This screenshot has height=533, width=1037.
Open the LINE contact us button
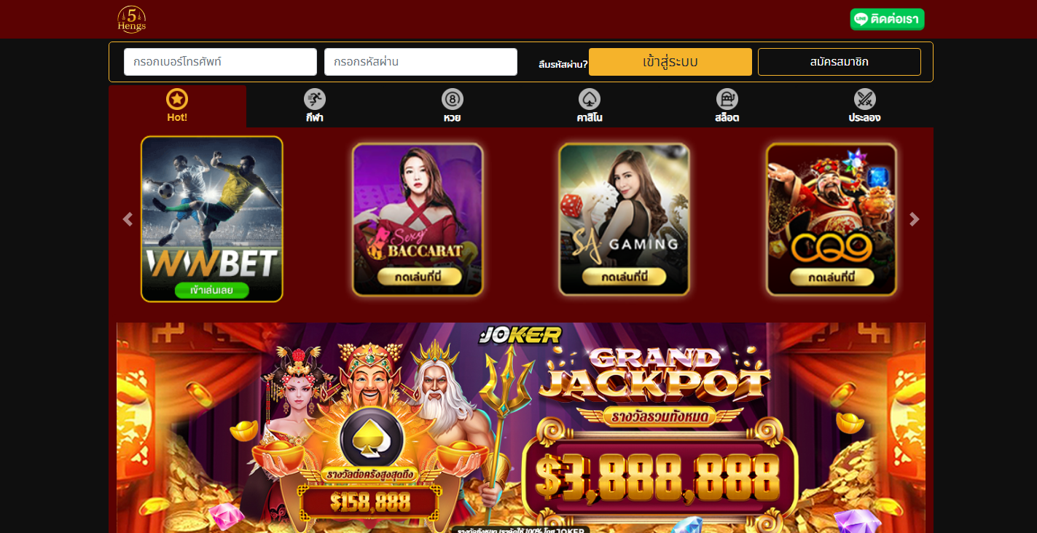[887, 20]
